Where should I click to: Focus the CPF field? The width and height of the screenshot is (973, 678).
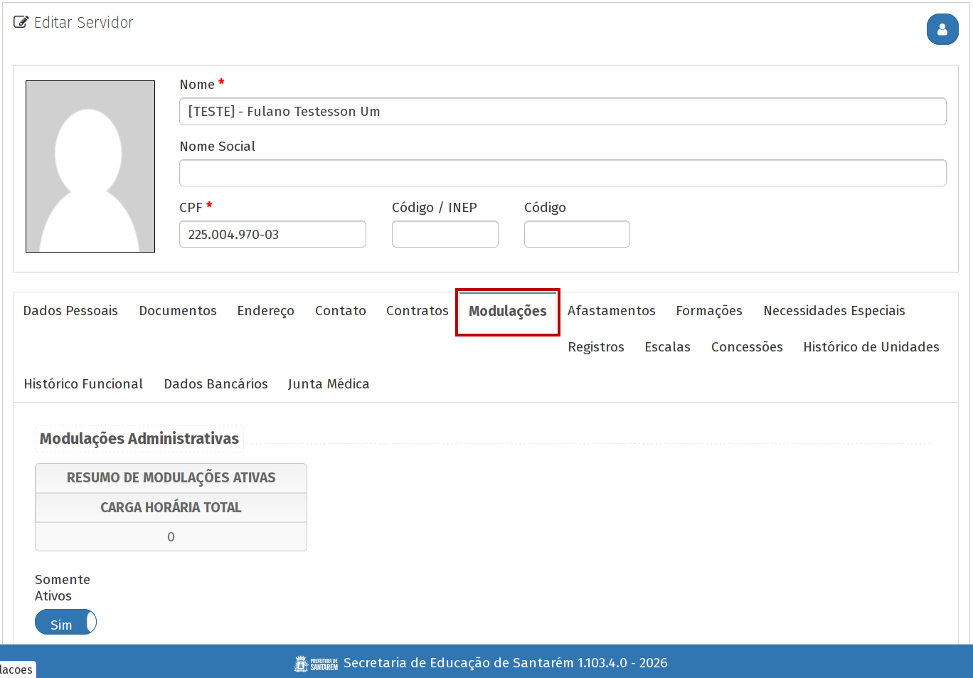coord(272,234)
